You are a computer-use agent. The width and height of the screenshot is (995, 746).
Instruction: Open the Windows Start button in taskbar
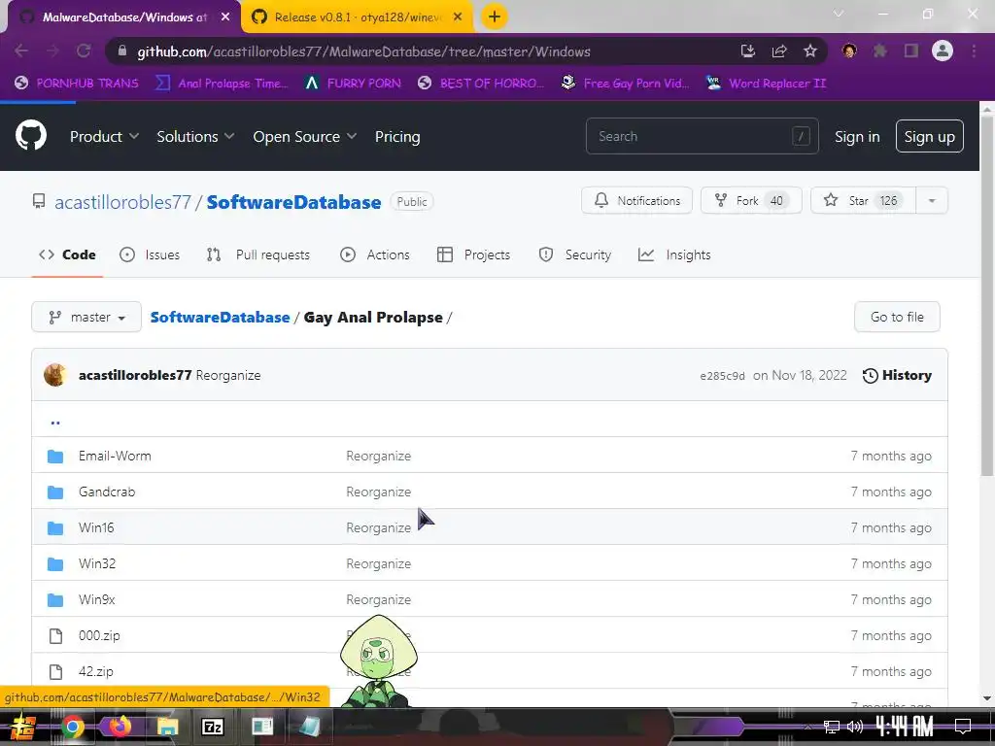click(23, 727)
